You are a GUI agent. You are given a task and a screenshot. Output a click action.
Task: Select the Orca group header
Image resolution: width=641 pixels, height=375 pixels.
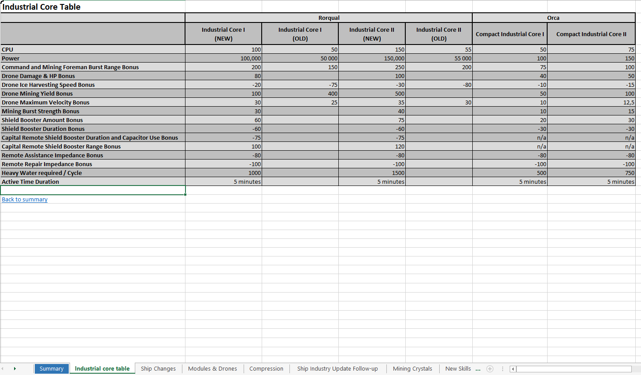click(x=553, y=18)
